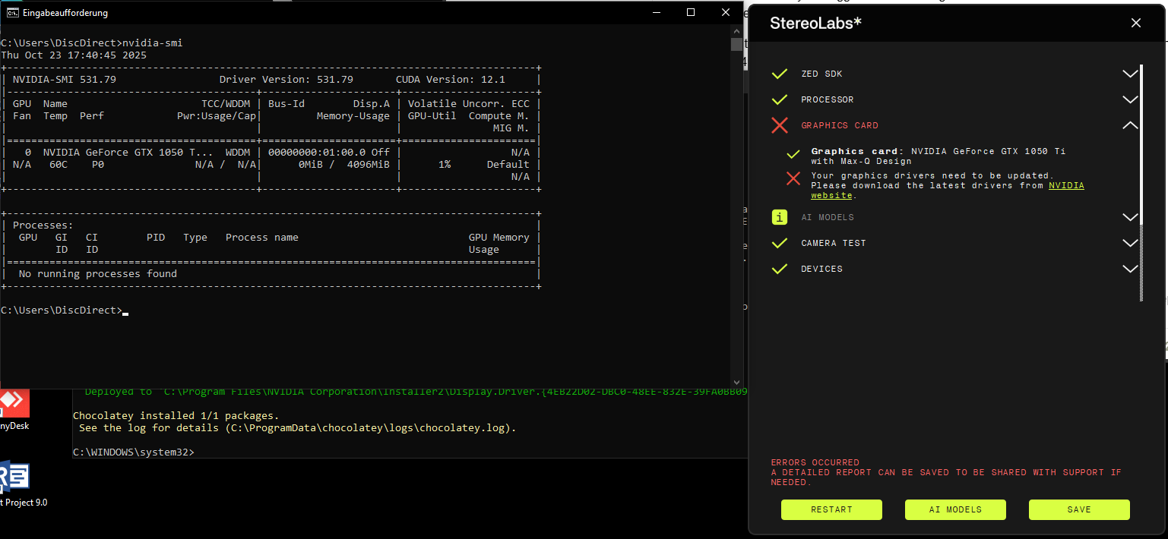Click the checkmark icon beside CAMERA TEST
Image resolution: width=1168 pixels, height=539 pixels.
(779, 244)
